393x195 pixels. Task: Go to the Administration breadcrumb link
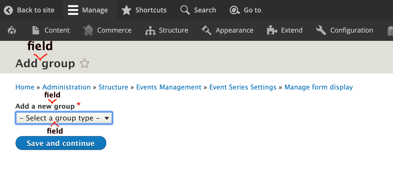(66, 87)
